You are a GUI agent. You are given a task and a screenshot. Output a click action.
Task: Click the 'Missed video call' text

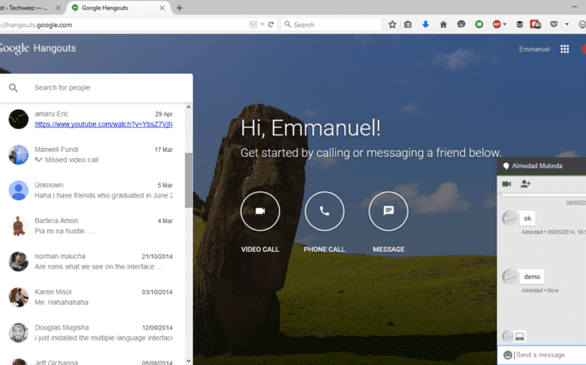(x=72, y=160)
